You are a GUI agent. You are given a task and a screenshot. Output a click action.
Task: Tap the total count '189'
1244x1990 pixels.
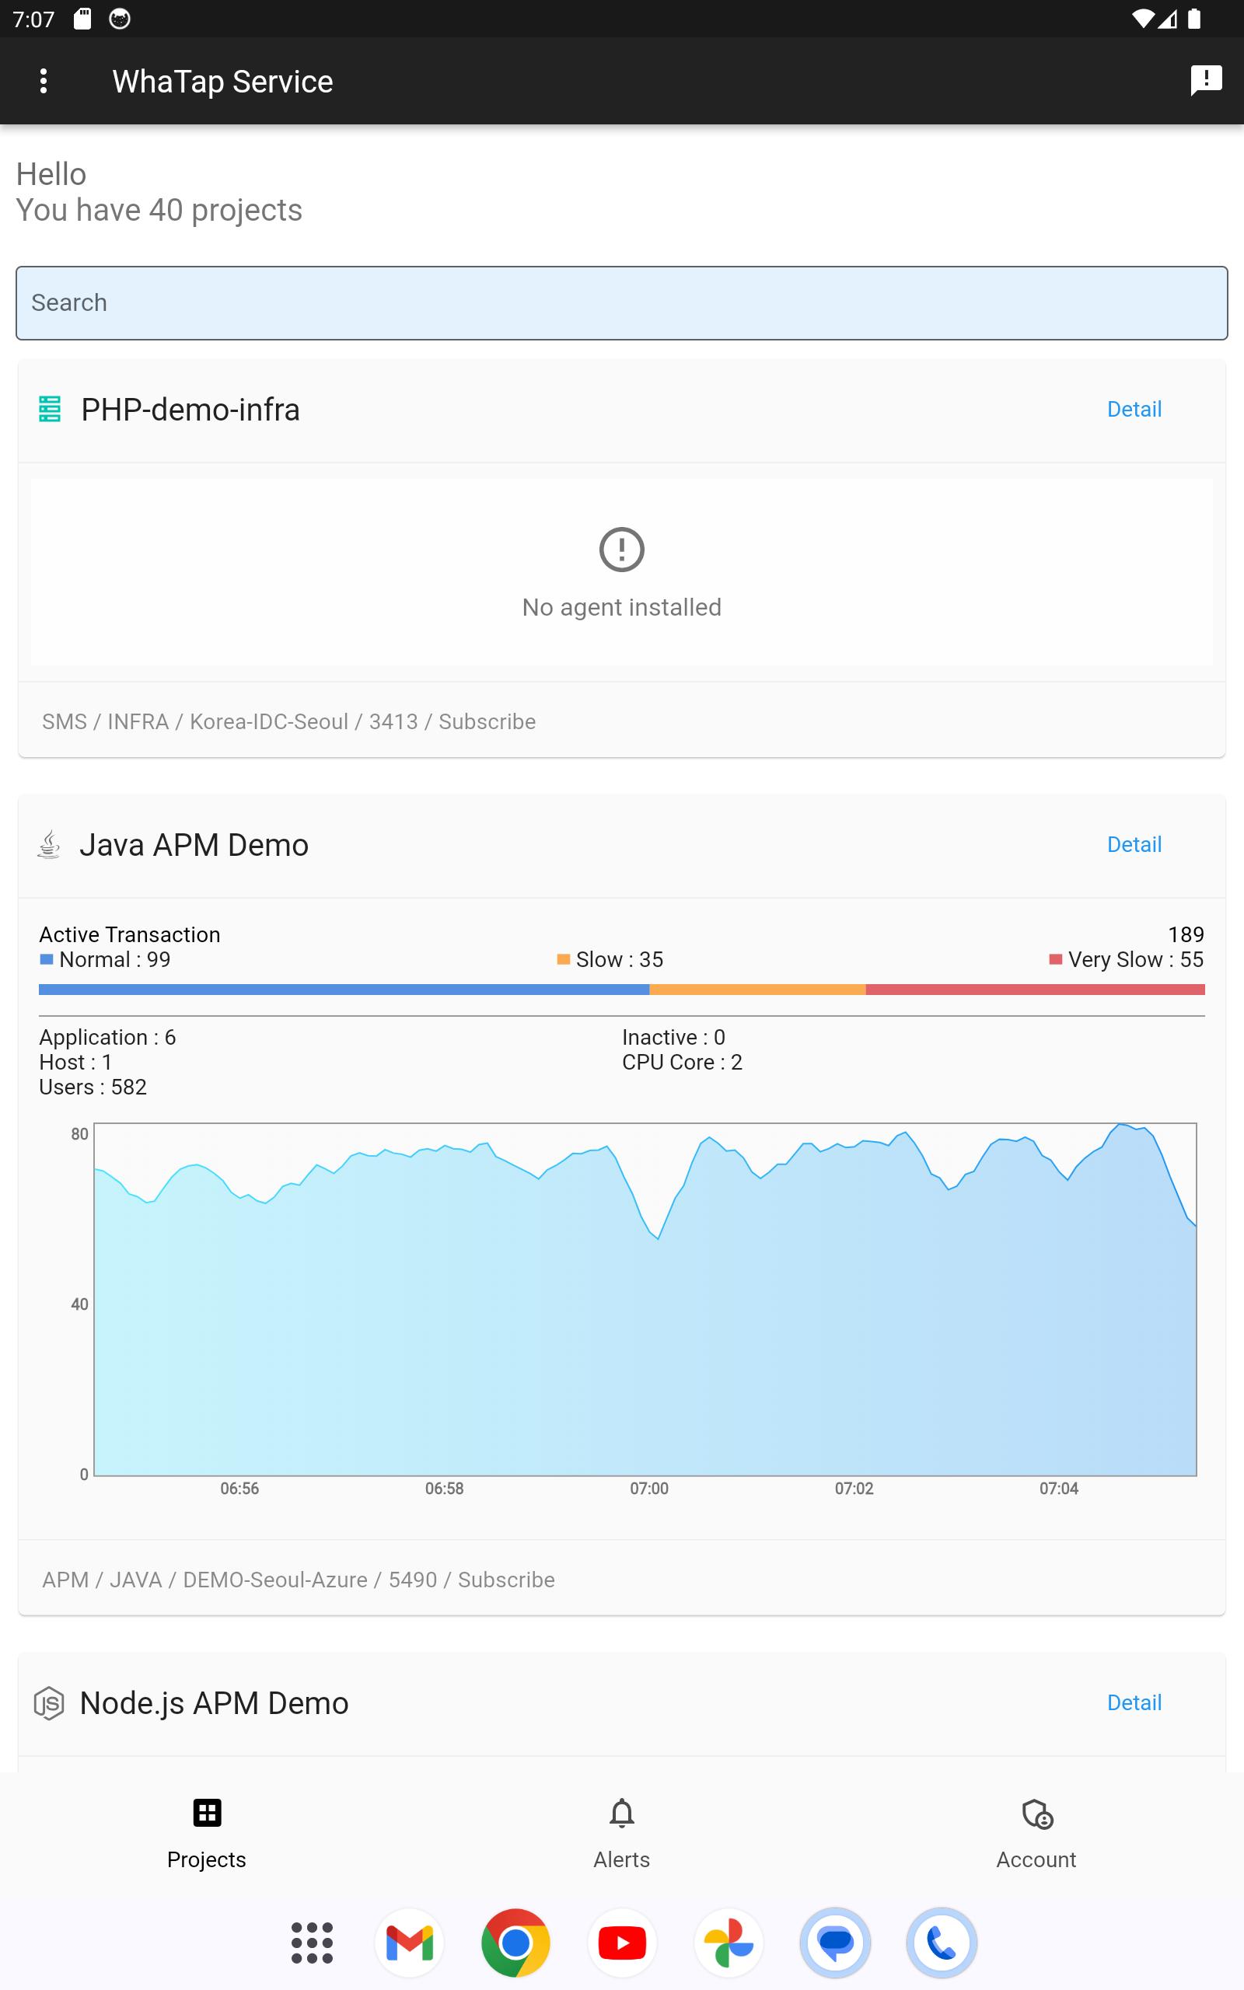pyautogui.click(x=1186, y=934)
